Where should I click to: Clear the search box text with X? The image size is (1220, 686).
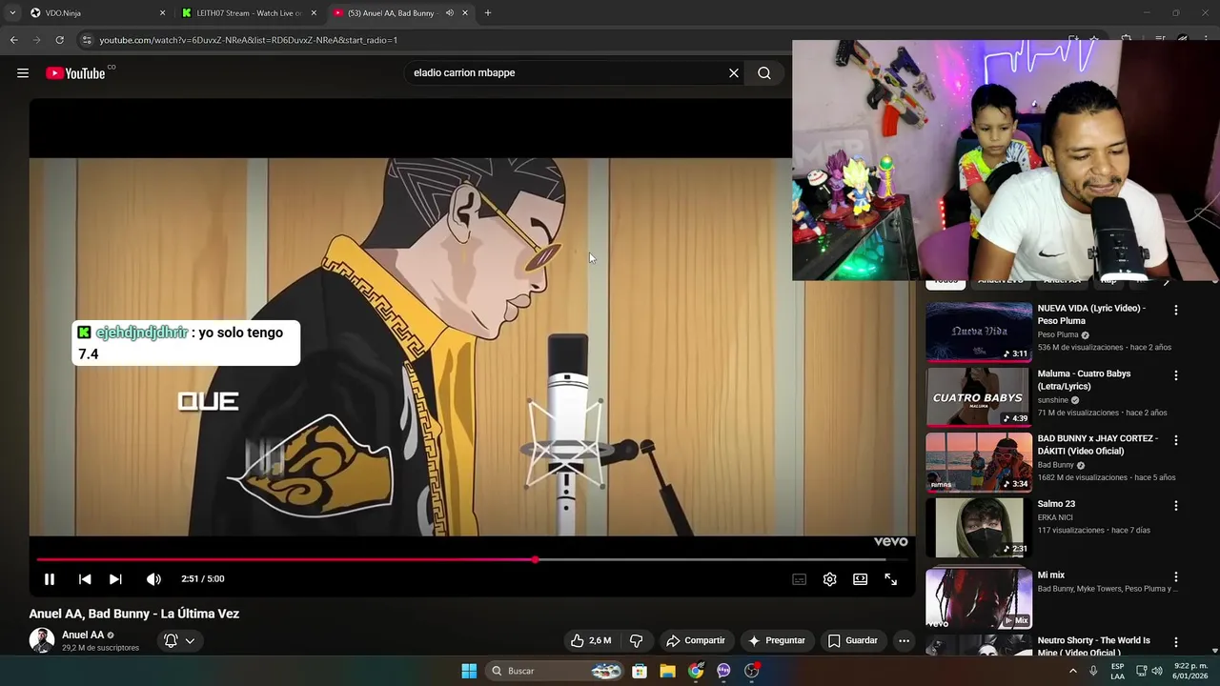(734, 73)
